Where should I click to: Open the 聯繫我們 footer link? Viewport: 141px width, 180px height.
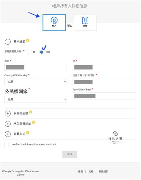click(104, 171)
